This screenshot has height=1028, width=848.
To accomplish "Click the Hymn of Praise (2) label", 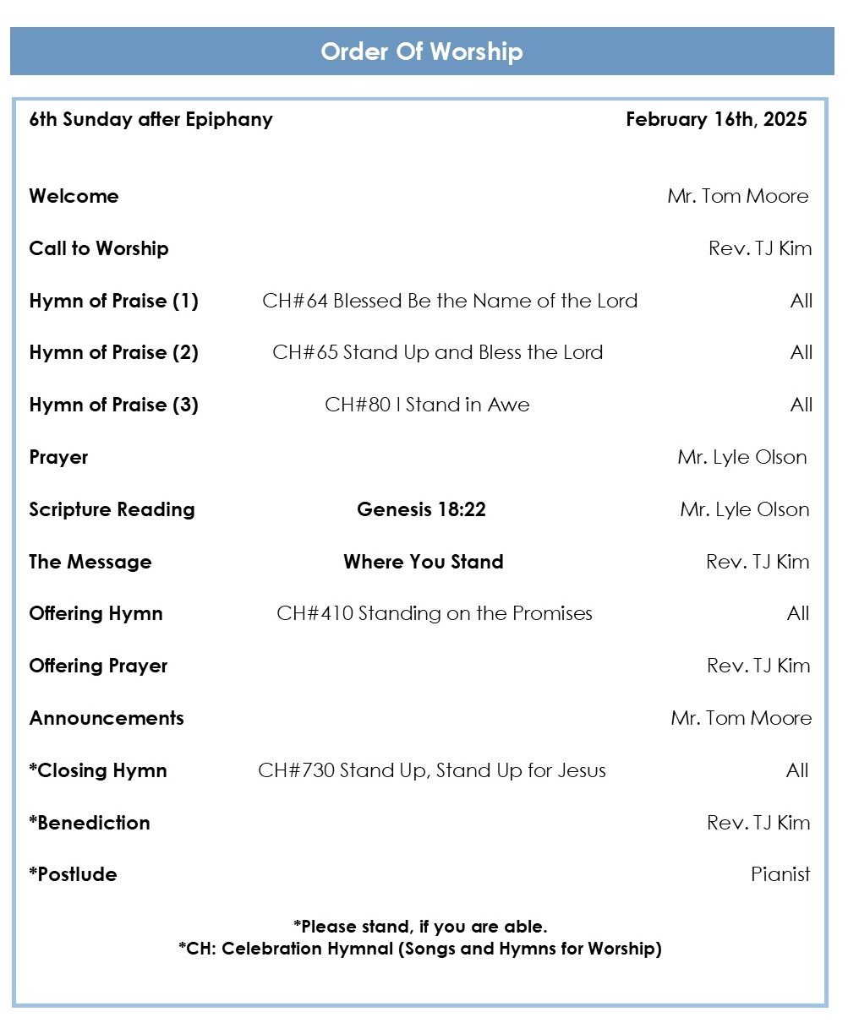I will [113, 352].
